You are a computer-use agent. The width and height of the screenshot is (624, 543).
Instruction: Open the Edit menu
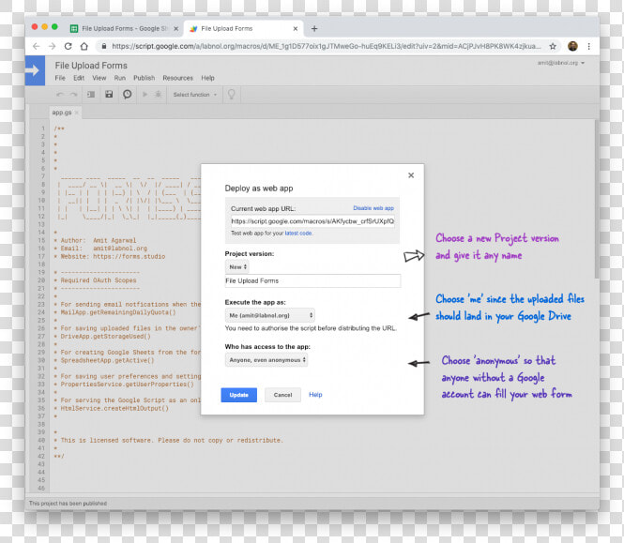click(79, 78)
